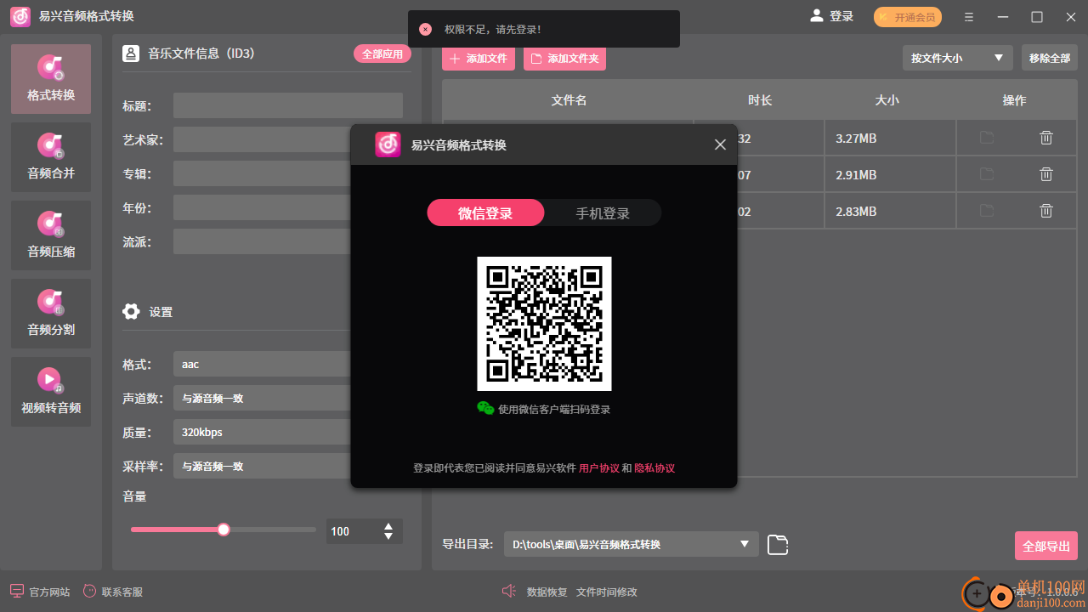Click the 时长 column header
Screen dimensions: 1088x612
click(x=760, y=99)
